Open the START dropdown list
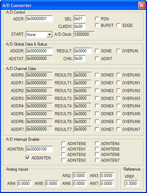 pyautogui.click(x=49, y=35)
